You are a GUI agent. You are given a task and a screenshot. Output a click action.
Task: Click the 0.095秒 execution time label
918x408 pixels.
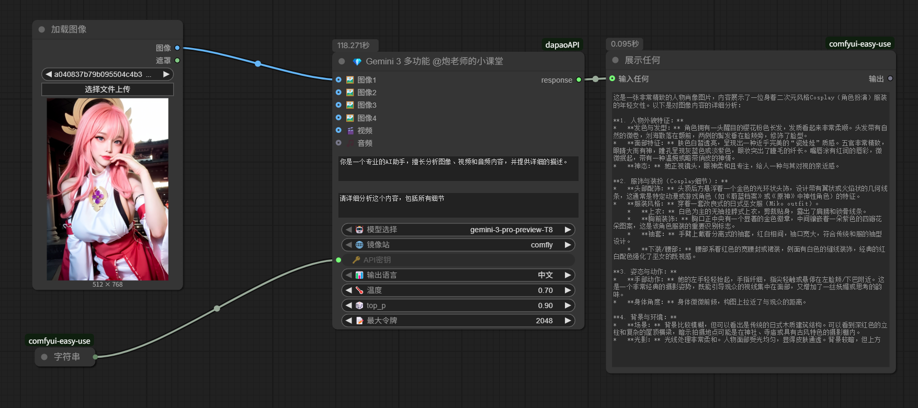pos(625,44)
